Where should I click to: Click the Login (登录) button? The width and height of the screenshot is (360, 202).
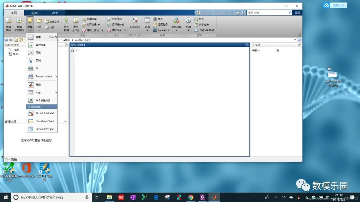click(x=298, y=13)
